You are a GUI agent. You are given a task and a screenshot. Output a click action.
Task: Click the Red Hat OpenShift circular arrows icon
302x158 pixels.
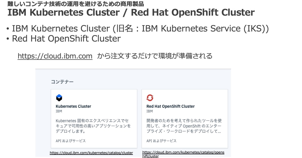coord(150,98)
